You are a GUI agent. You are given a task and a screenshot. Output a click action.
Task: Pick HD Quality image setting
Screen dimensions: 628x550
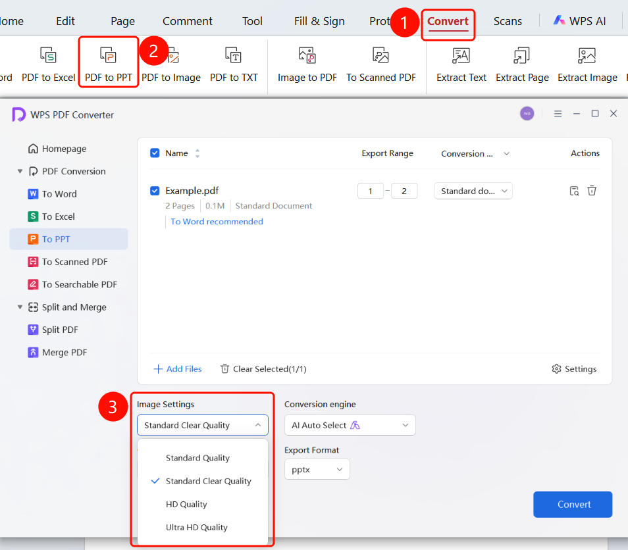186,505
